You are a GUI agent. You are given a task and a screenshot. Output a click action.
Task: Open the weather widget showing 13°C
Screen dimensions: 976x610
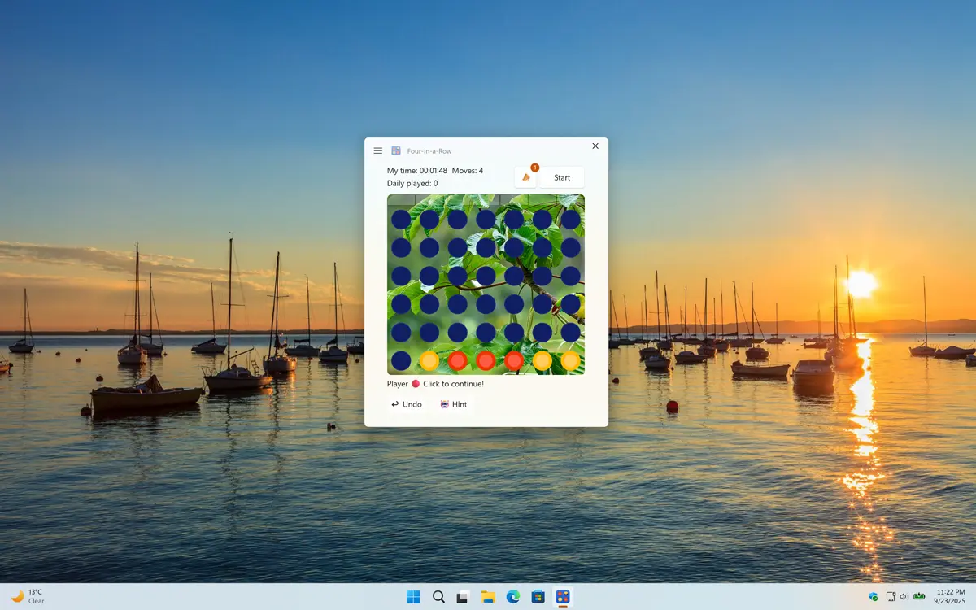tap(28, 596)
